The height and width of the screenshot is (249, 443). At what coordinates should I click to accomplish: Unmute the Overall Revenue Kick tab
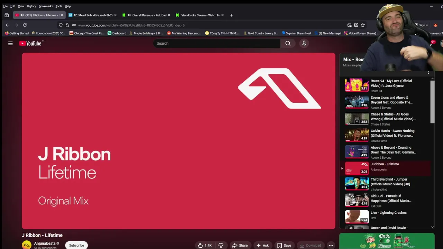[129, 15]
